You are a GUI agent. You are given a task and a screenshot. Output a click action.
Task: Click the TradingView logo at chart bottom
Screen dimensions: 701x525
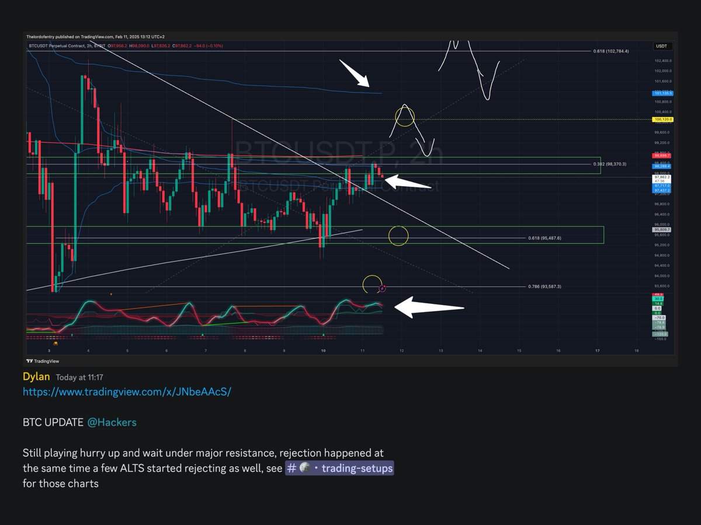pos(44,360)
